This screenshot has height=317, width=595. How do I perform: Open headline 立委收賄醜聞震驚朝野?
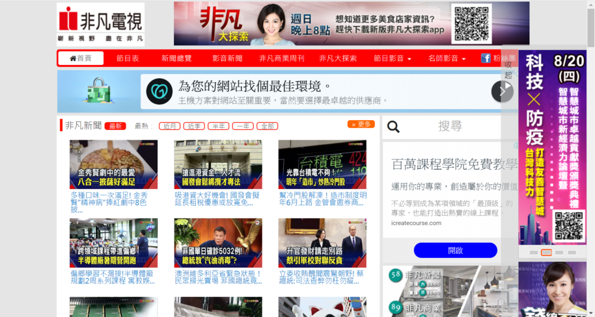(x=322, y=277)
